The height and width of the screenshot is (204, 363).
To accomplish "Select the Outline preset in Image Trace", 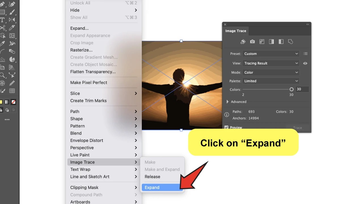I will (x=290, y=42).
